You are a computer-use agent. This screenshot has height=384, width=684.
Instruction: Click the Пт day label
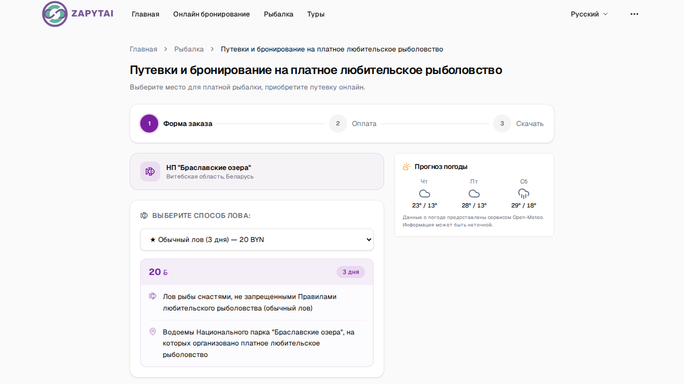pos(474,181)
